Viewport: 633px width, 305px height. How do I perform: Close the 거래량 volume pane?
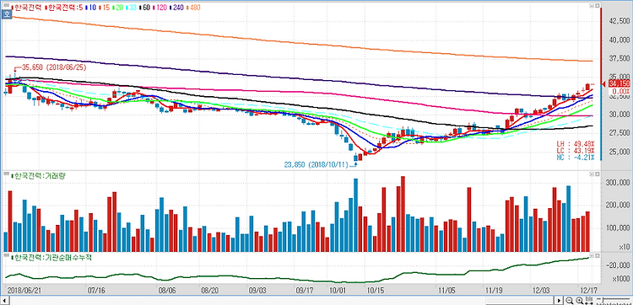pyautogui.click(x=597, y=174)
